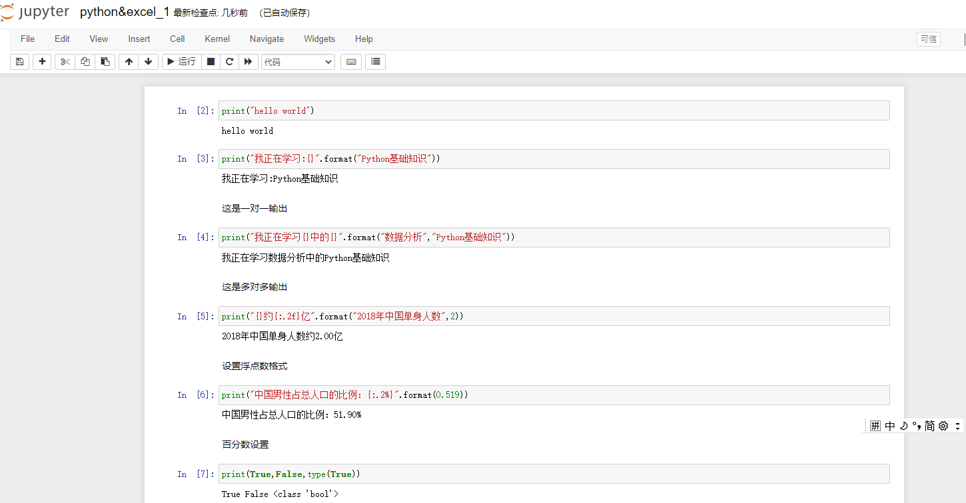Interrupt the kernel with stop icon

click(211, 62)
